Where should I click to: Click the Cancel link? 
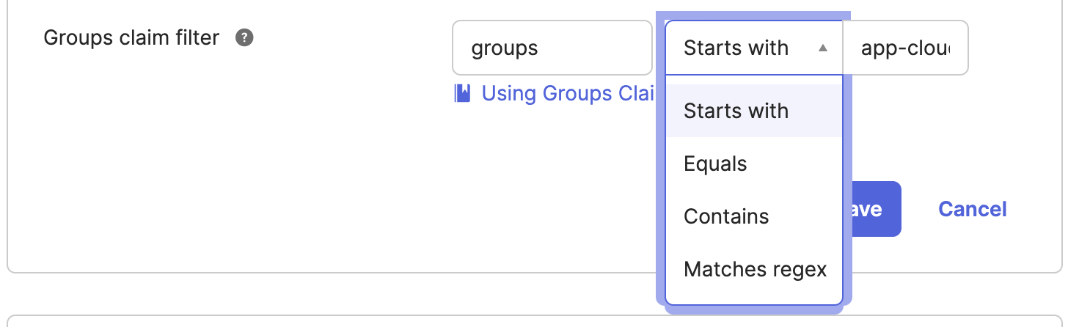(972, 210)
